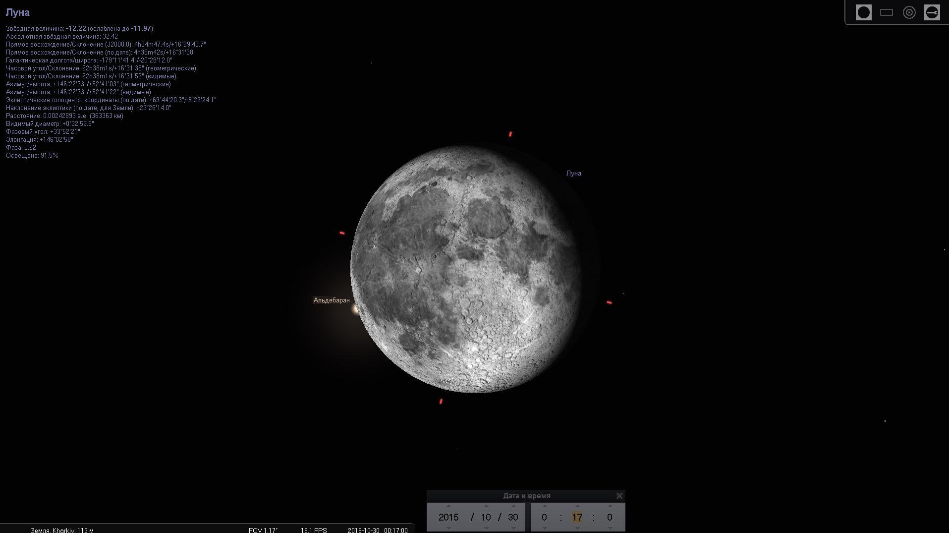The height and width of the screenshot is (533, 949).
Task: Toggle the CCD sensor frame rectangle icon
Action: (886, 12)
